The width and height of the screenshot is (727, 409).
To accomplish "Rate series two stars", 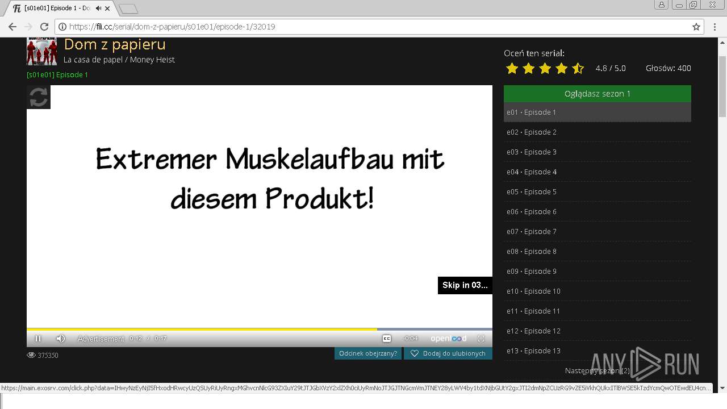I will pyautogui.click(x=528, y=69).
